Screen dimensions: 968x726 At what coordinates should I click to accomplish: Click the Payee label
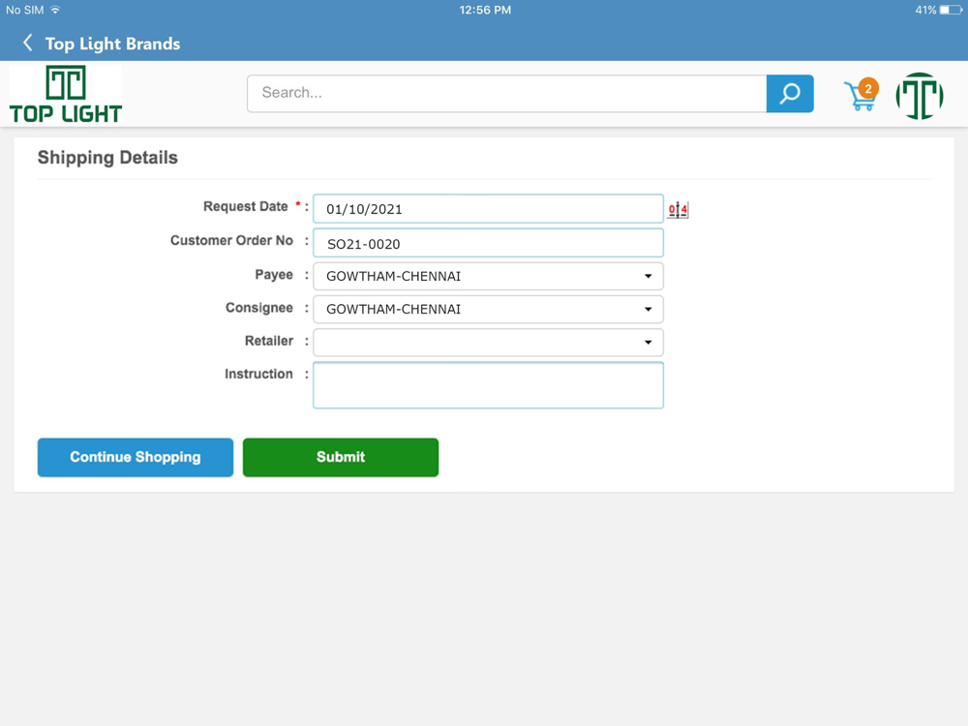click(274, 275)
